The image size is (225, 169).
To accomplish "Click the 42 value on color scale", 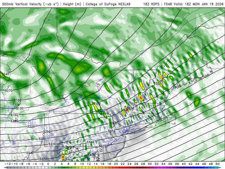I will (190, 164).
